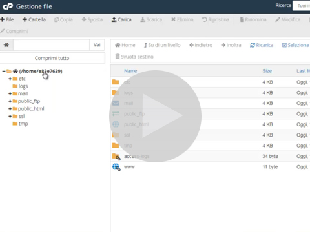Click the Modifica edit button
Viewport: 310px width, 232px height.
point(288,19)
